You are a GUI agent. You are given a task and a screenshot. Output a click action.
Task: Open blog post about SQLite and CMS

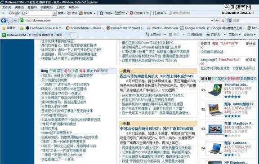click(71, 120)
